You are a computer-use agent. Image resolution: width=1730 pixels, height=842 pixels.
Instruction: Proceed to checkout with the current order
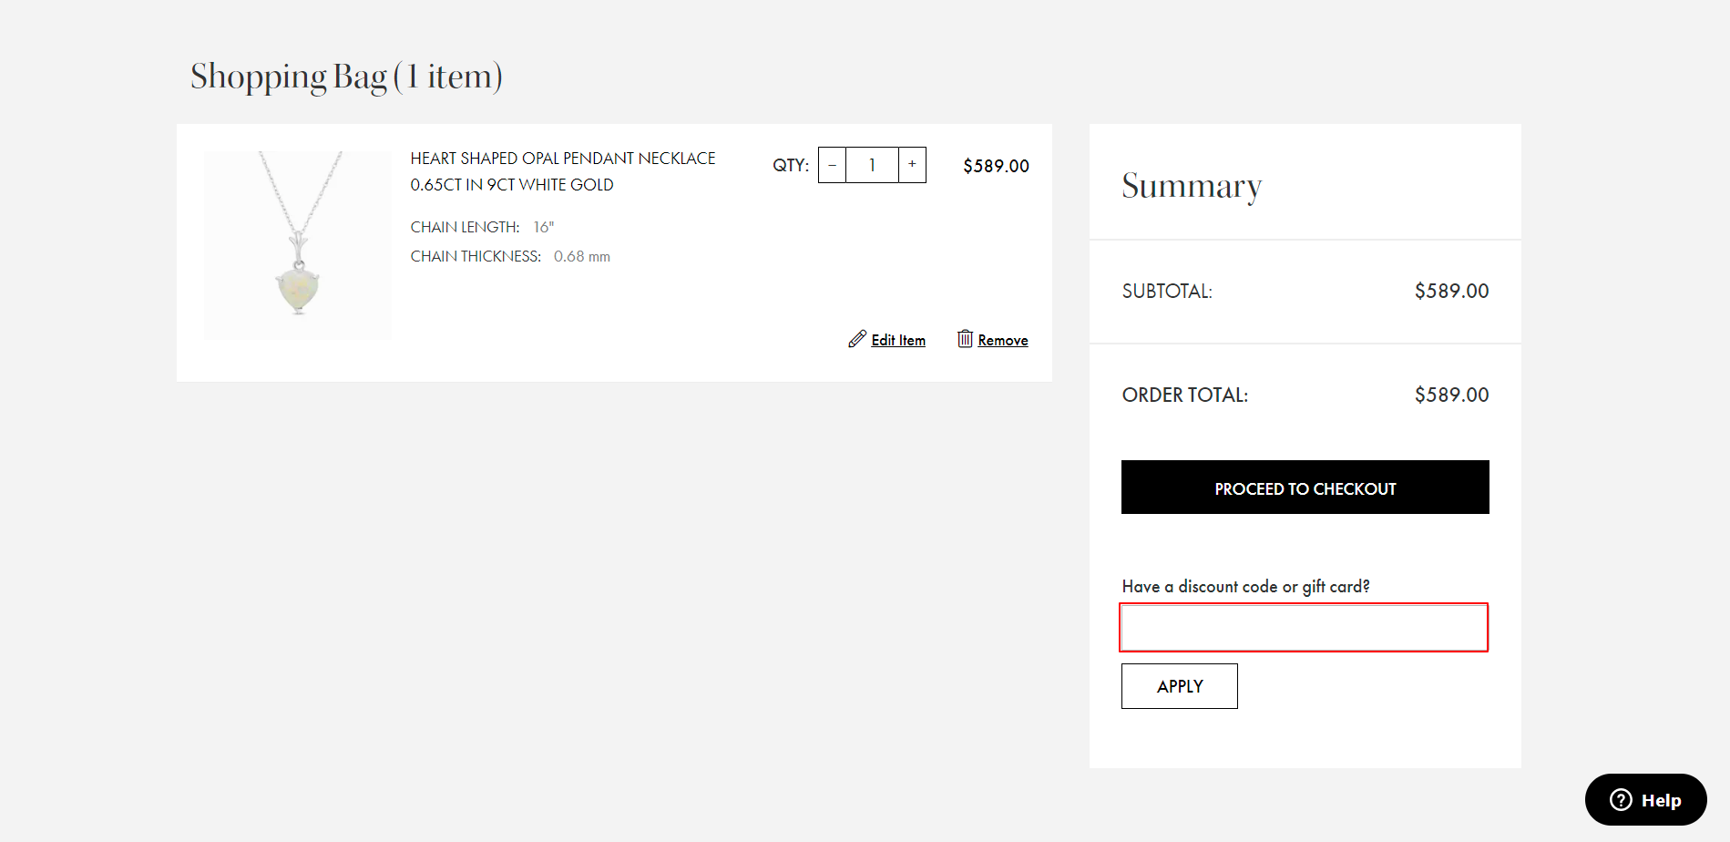point(1305,488)
